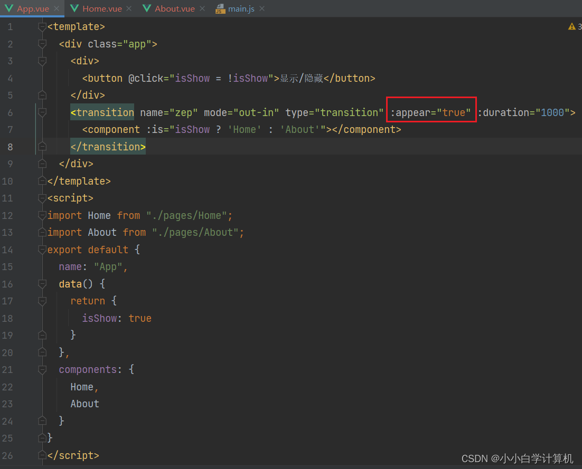This screenshot has width=582, height=469.
Task: Click the :duration="1000" attribute
Action: click(x=524, y=112)
